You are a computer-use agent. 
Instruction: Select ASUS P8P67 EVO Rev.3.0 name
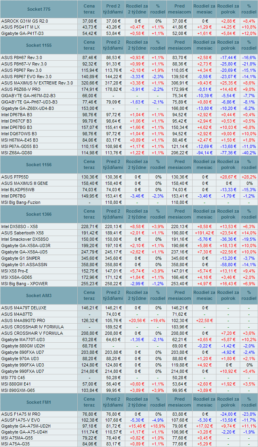[27, 77]
